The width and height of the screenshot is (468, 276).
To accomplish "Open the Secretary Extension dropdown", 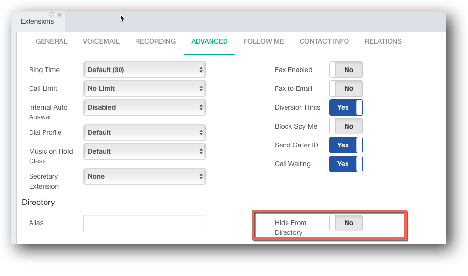I will pos(145,176).
